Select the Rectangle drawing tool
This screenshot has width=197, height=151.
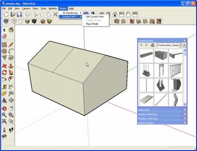(4, 45)
